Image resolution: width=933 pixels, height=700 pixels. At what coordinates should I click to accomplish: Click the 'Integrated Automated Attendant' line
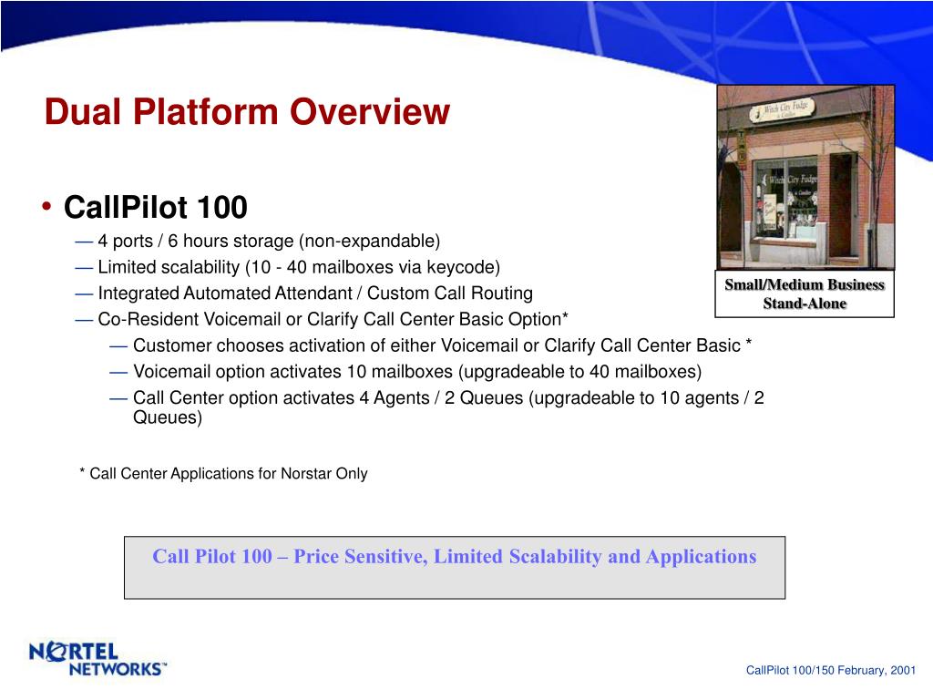click(315, 293)
